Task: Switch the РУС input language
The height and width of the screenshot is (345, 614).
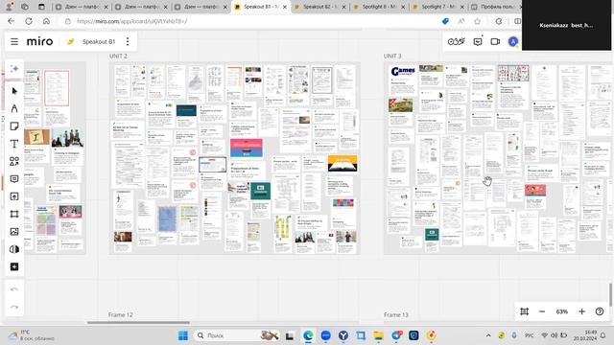Action: click(529, 335)
